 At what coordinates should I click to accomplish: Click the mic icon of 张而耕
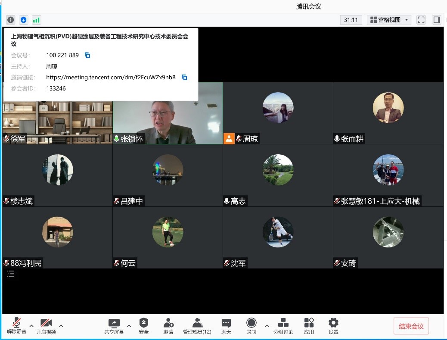coord(337,139)
